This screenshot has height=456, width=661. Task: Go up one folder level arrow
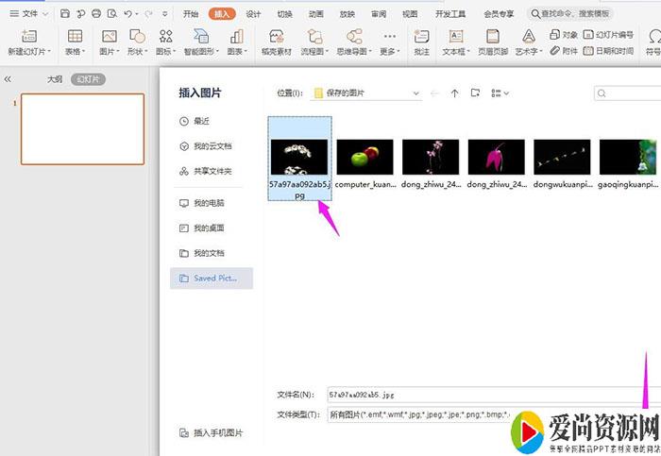pos(454,93)
